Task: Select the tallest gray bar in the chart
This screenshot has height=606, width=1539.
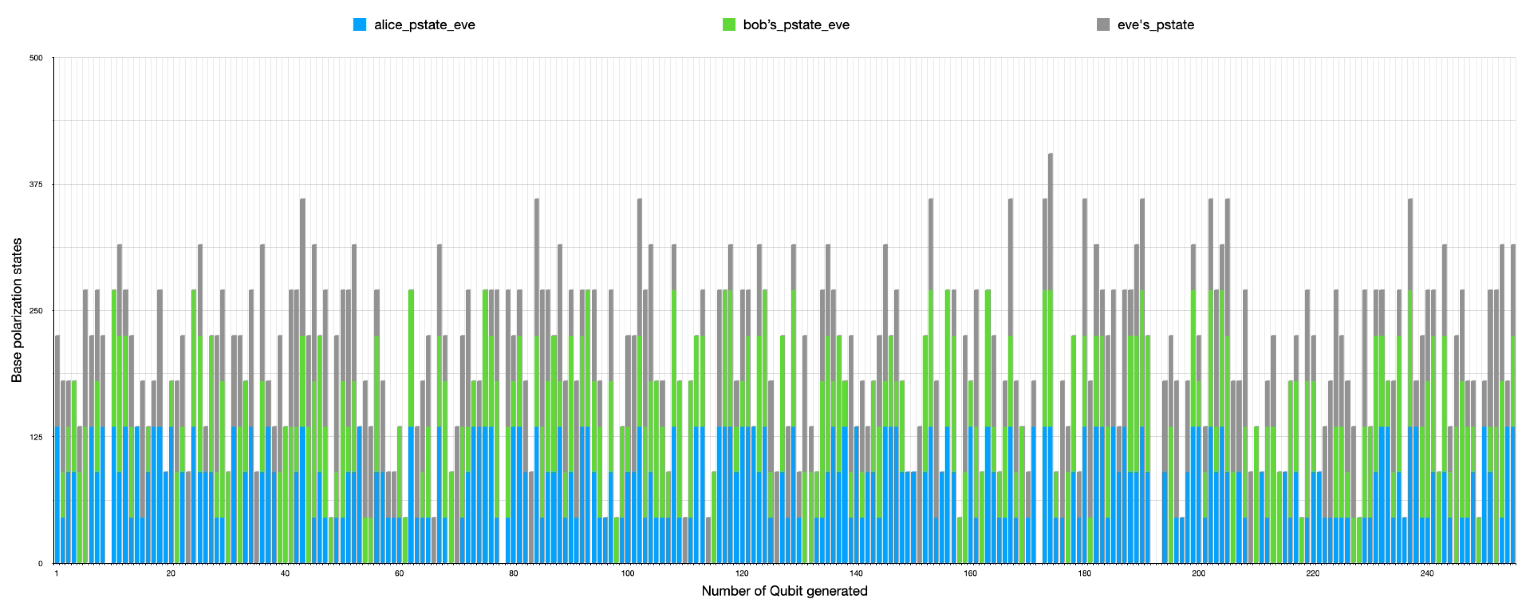Action: tap(1050, 221)
